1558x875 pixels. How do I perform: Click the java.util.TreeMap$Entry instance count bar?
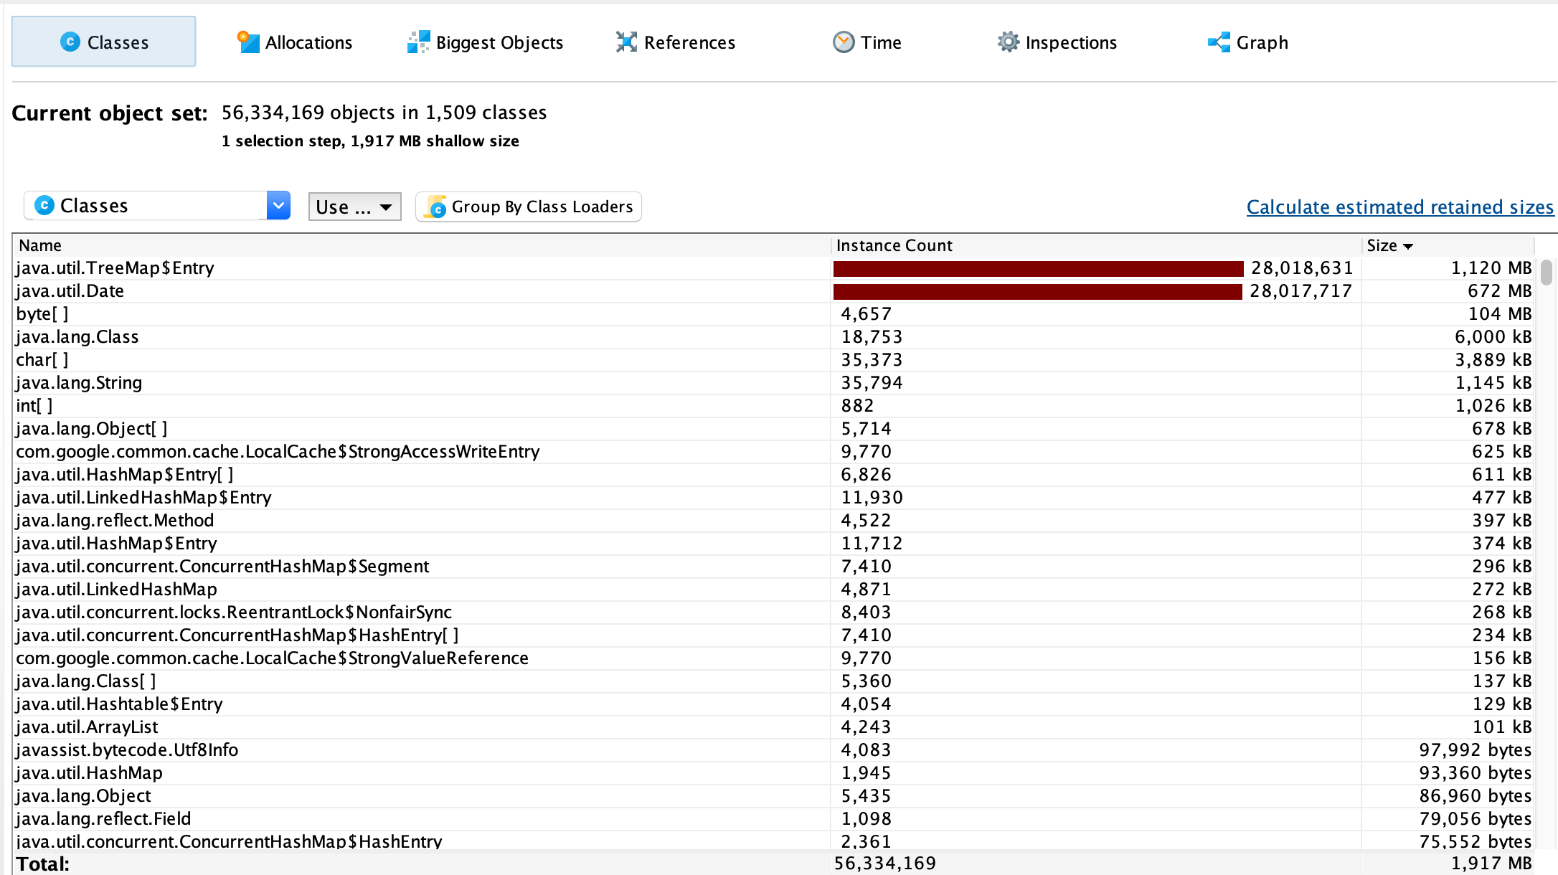[1037, 269]
